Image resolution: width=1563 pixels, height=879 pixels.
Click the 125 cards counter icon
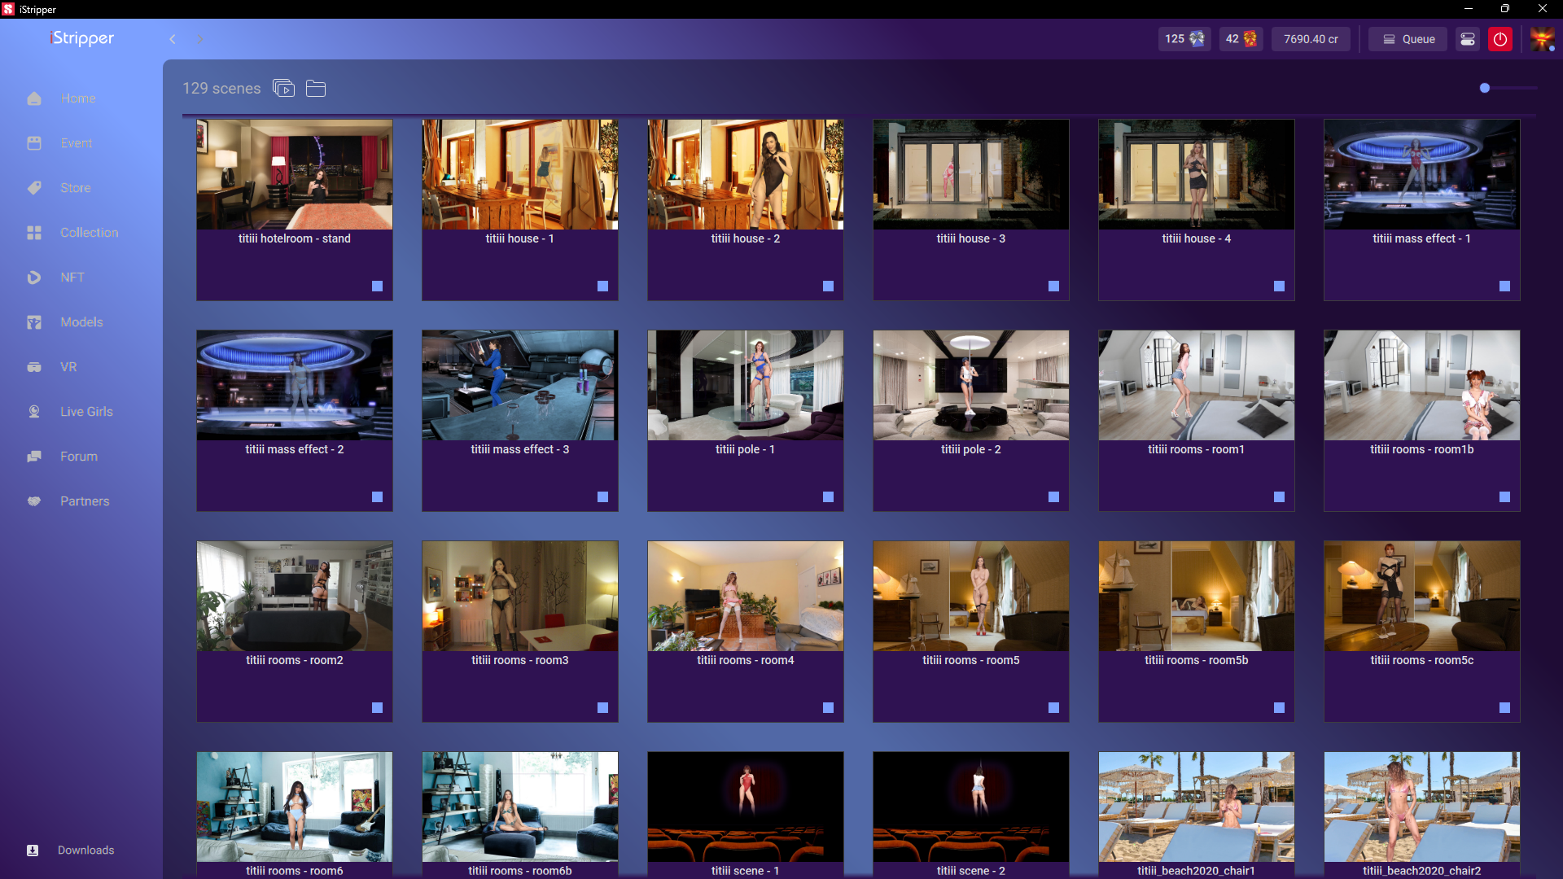(1184, 39)
